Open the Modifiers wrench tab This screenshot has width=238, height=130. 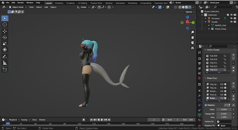pos(199,96)
